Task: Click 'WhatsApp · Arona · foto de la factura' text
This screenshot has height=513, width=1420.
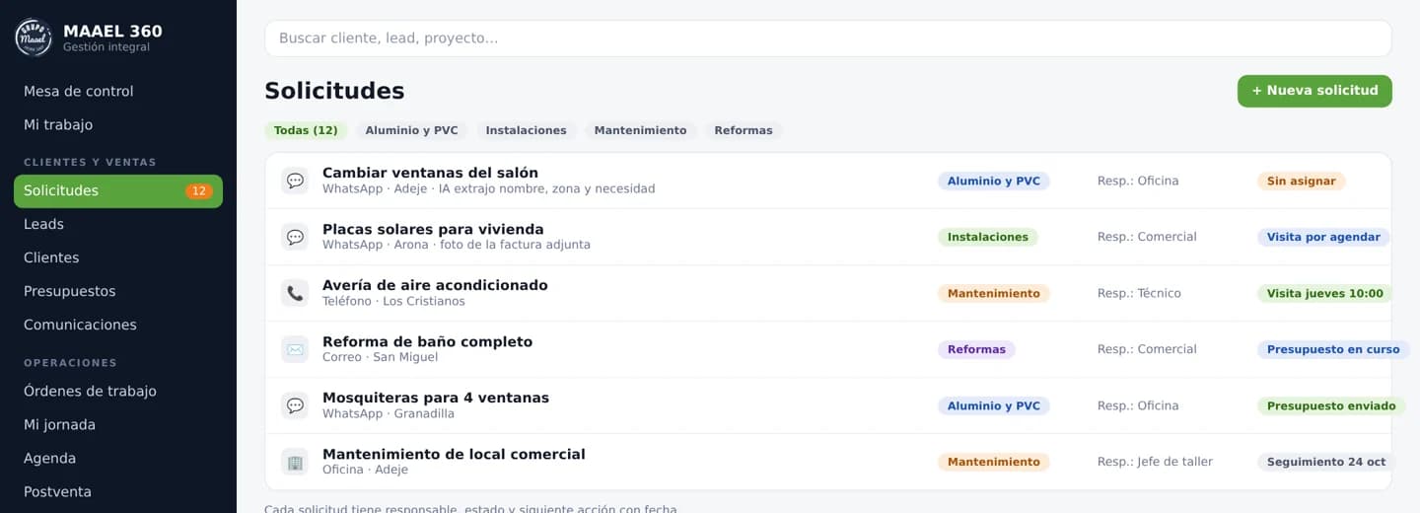Action: [x=457, y=246]
